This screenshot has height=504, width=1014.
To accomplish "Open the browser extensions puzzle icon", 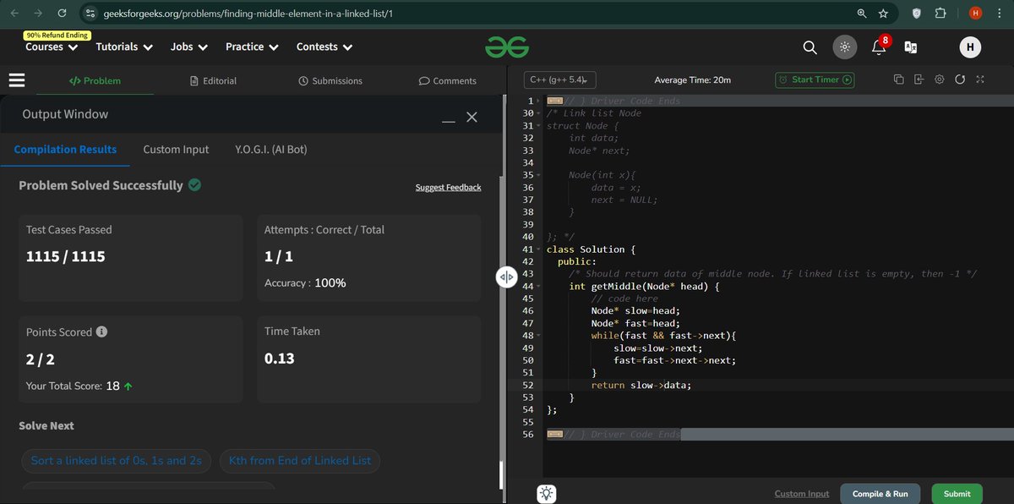I will (x=940, y=14).
